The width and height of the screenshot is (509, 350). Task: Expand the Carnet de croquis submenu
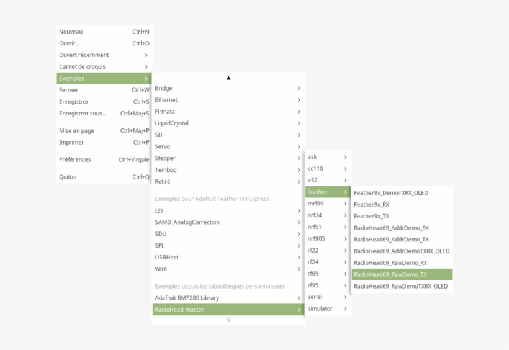click(x=82, y=67)
